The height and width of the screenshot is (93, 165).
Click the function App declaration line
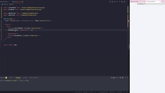9,19
